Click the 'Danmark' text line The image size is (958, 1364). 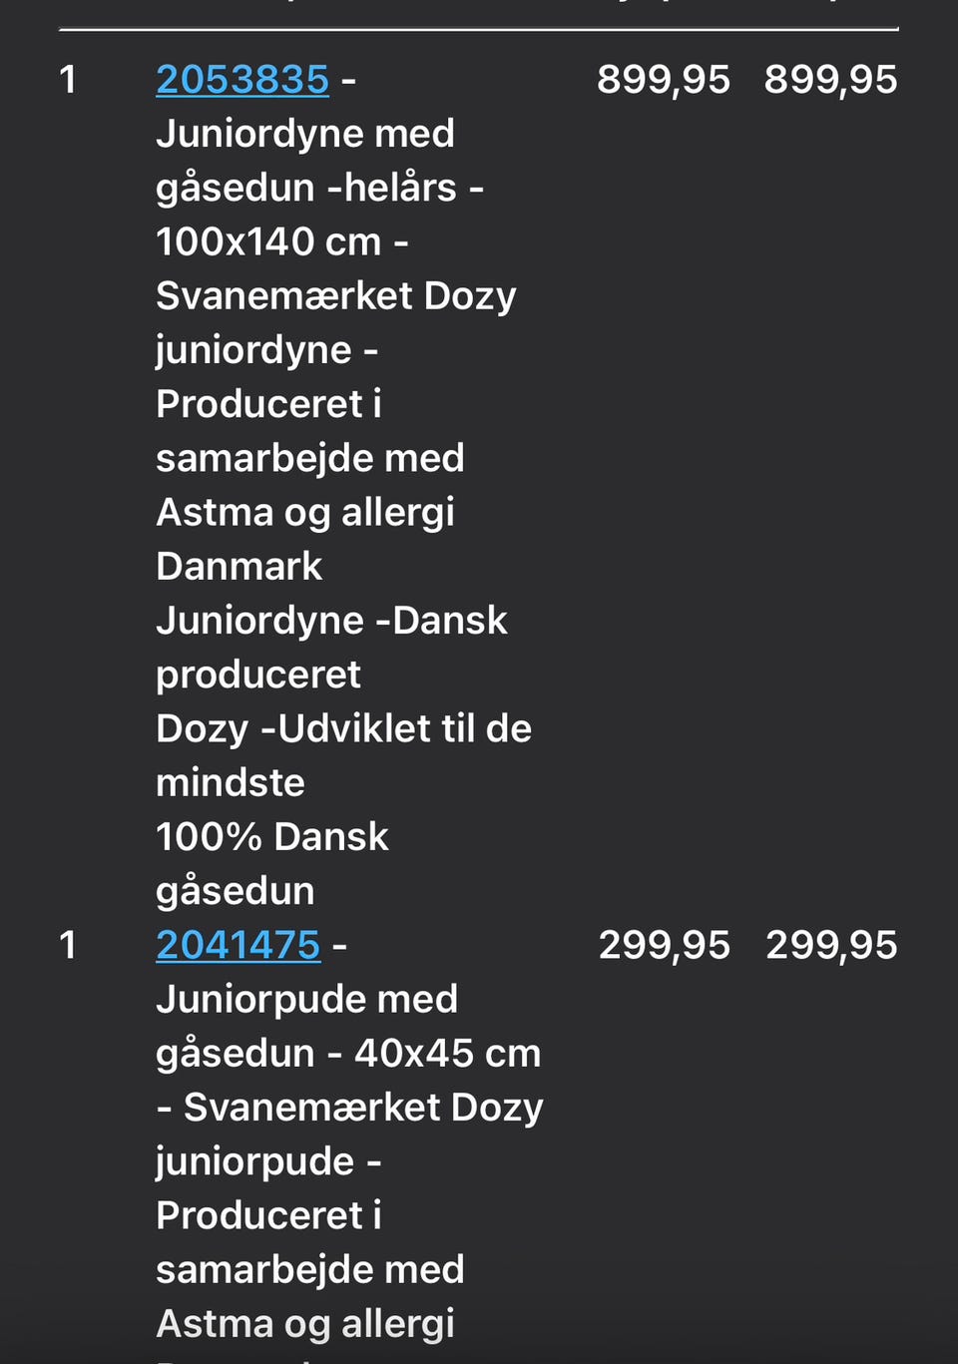[239, 566]
